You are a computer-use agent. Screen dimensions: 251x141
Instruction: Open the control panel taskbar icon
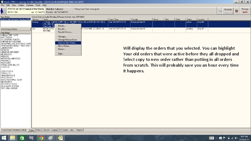31,138
